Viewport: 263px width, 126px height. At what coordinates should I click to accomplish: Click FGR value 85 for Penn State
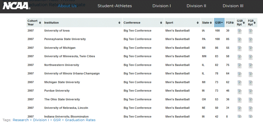tap(227, 39)
